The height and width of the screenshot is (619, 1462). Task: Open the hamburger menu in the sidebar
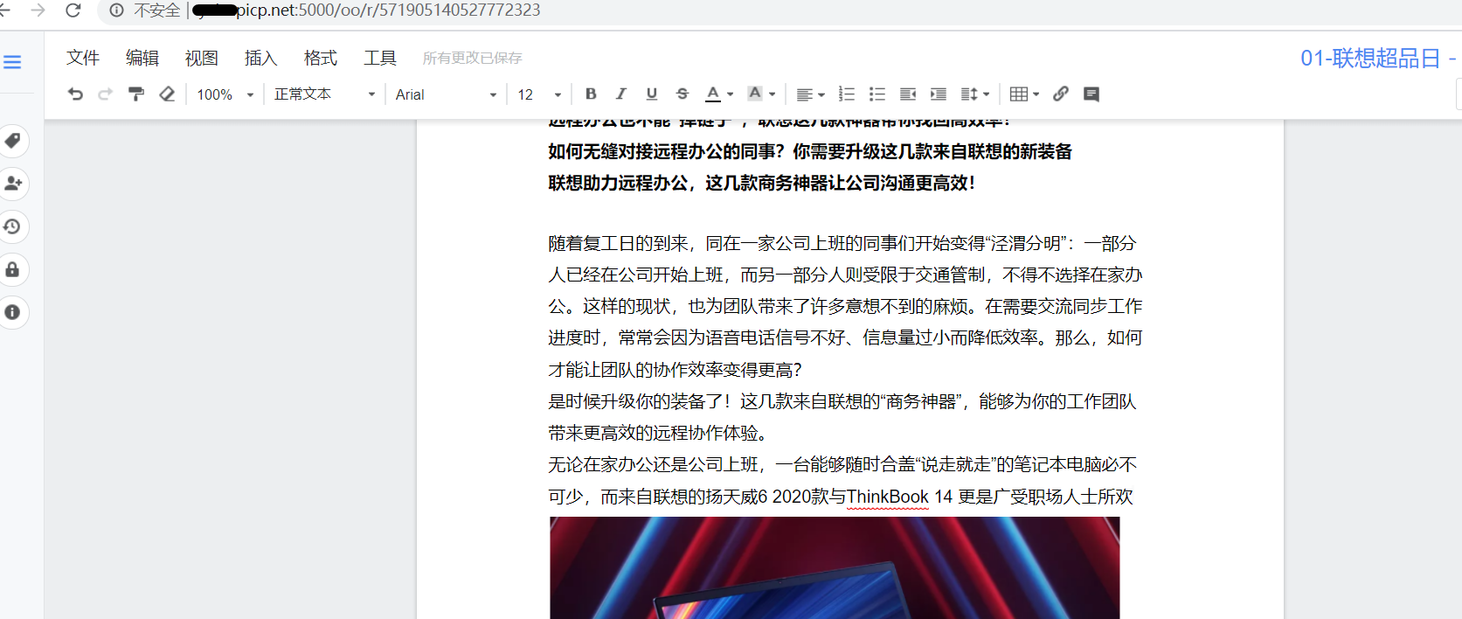[x=12, y=62]
